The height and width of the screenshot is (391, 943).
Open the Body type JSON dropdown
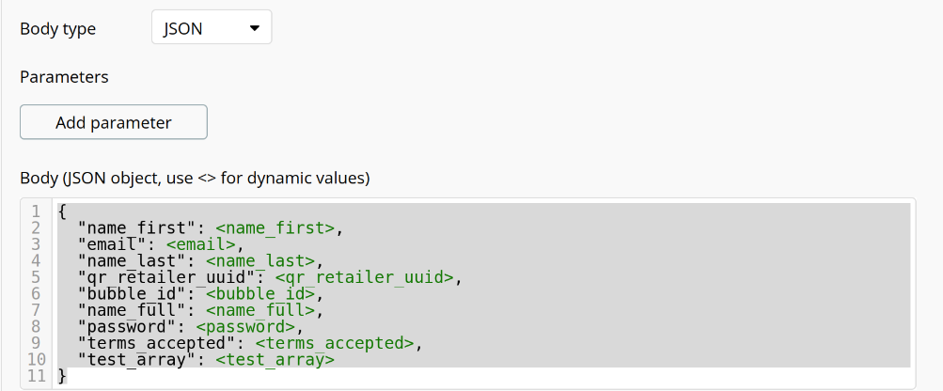[x=212, y=27]
